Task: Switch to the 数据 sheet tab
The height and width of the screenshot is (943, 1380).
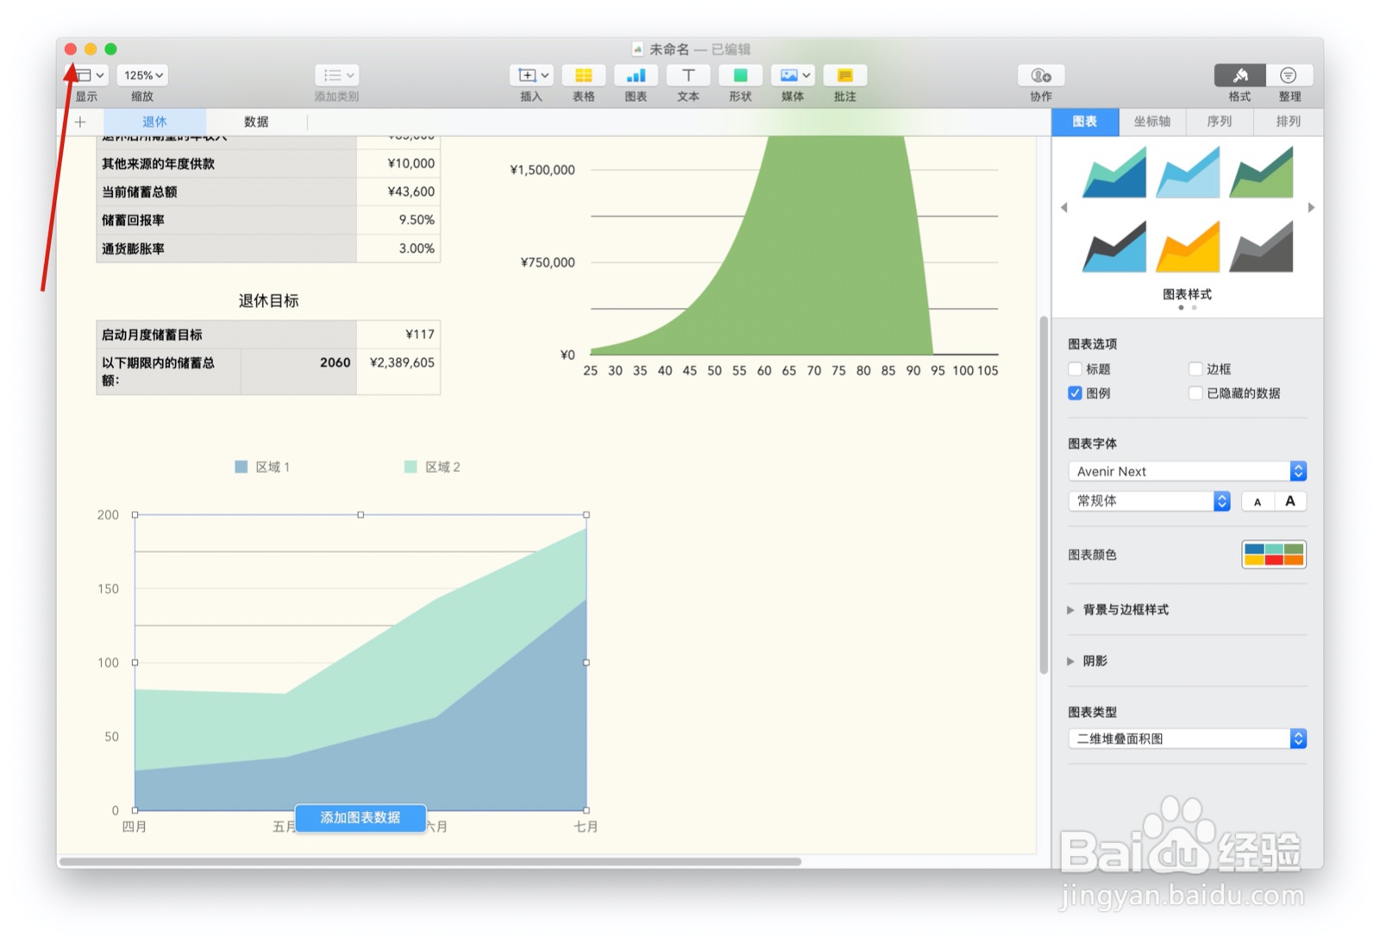Action: point(256,122)
